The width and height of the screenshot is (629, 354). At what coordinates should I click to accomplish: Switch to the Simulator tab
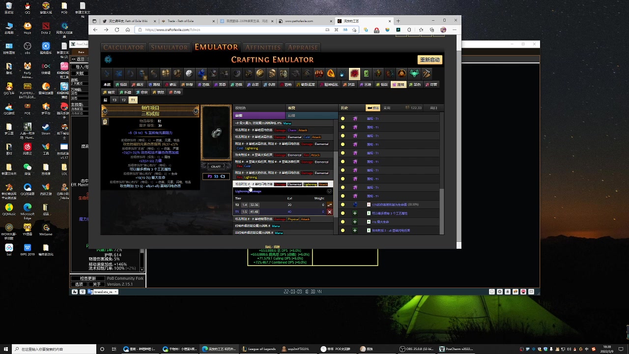pyautogui.click(x=169, y=47)
